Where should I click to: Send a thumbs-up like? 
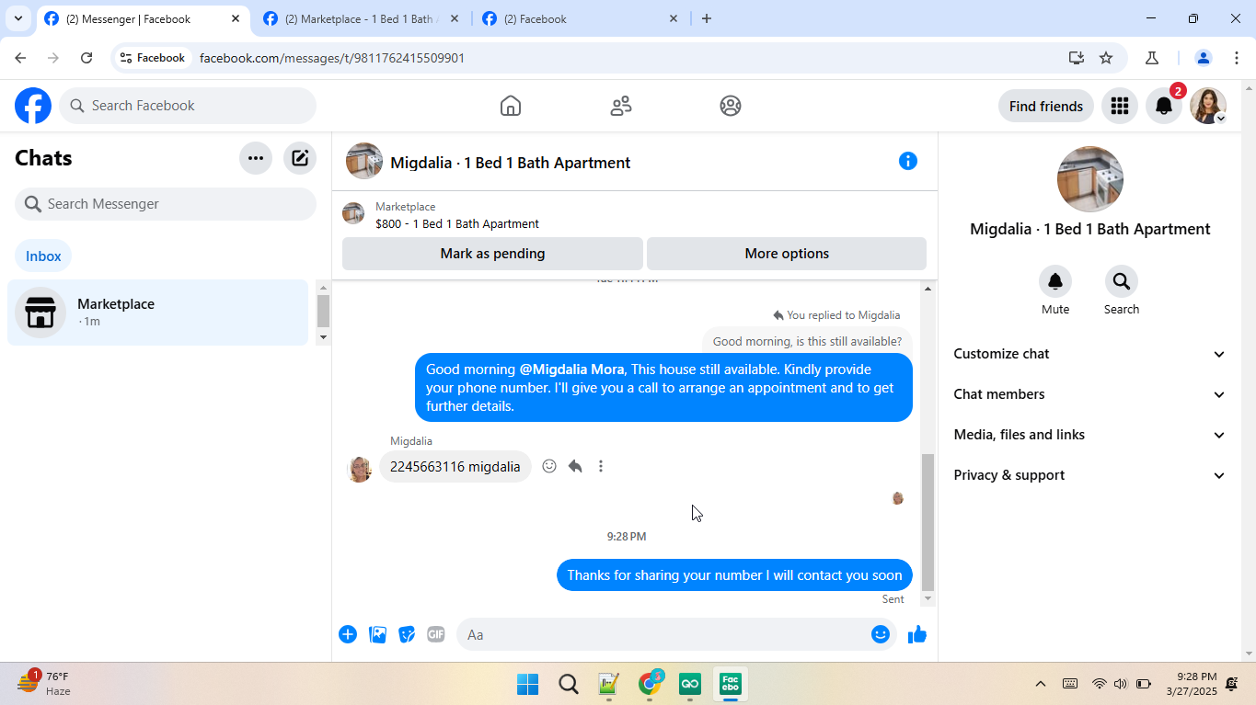pos(917,634)
